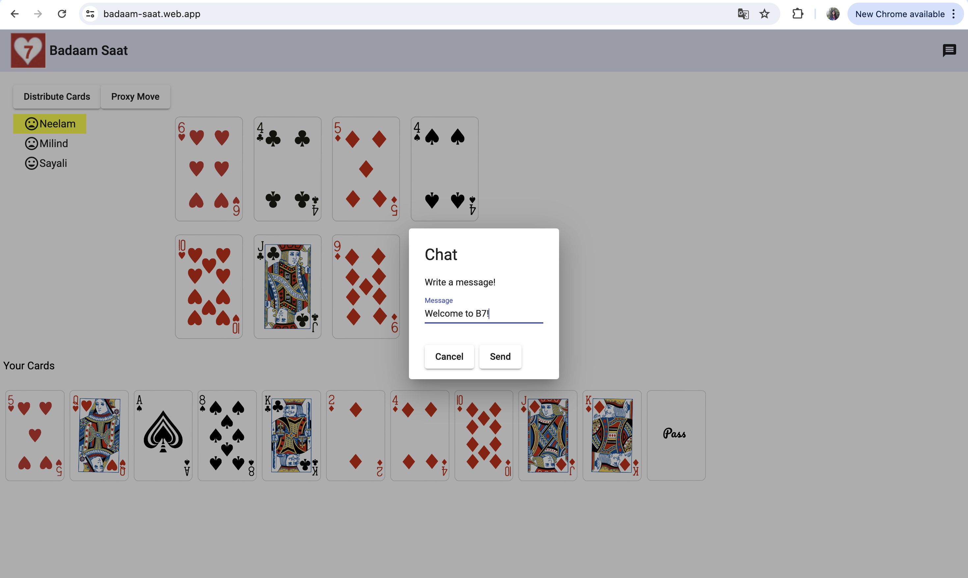Reload the browser page
Screen dimensions: 968x578
click(x=62, y=14)
